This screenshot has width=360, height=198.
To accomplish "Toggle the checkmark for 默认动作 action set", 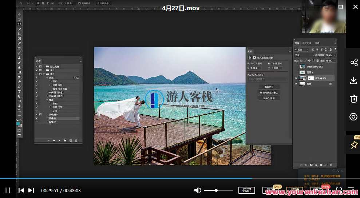I will pyautogui.click(x=36, y=67).
